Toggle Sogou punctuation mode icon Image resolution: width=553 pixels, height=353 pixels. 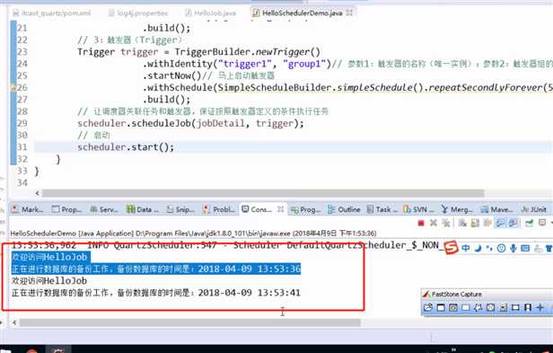489,248
